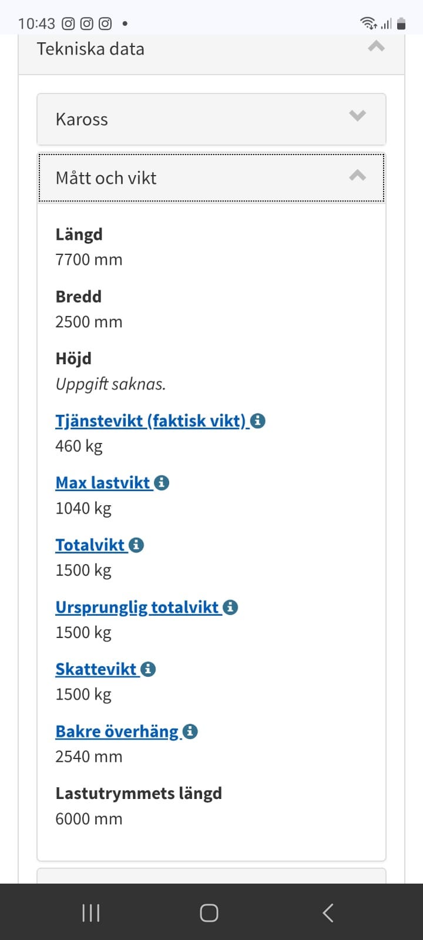Click info icon next to Tjänstevikt
The width and height of the screenshot is (423, 940).
click(258, 421)
